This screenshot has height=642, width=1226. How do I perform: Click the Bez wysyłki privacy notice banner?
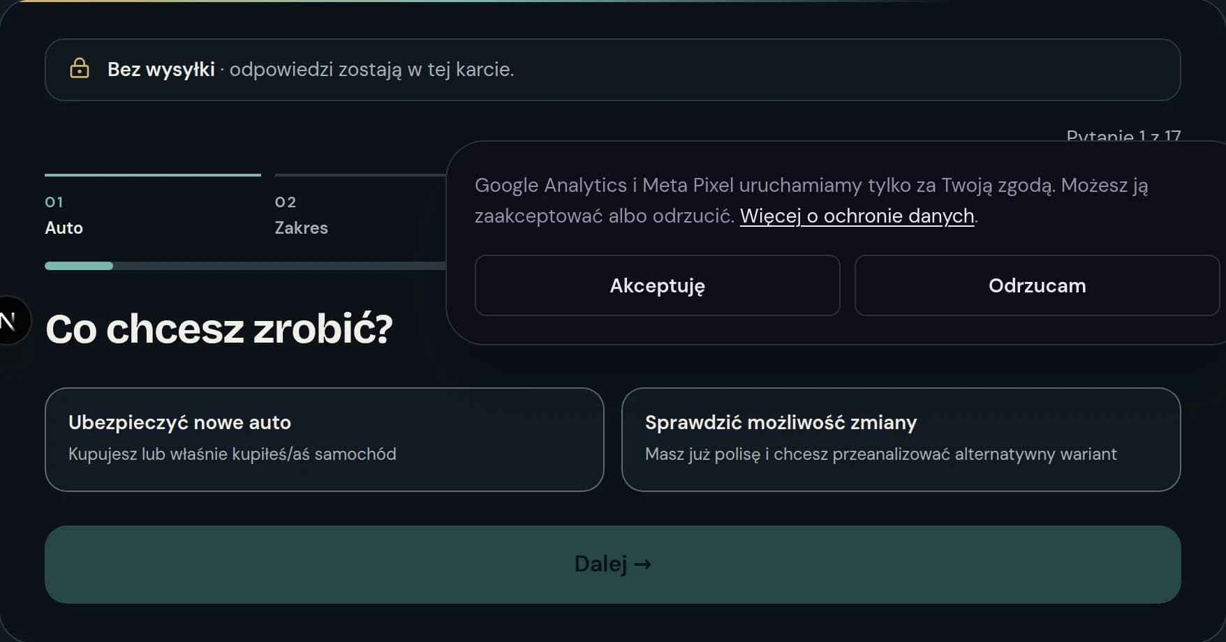click(x=612, y=70)
